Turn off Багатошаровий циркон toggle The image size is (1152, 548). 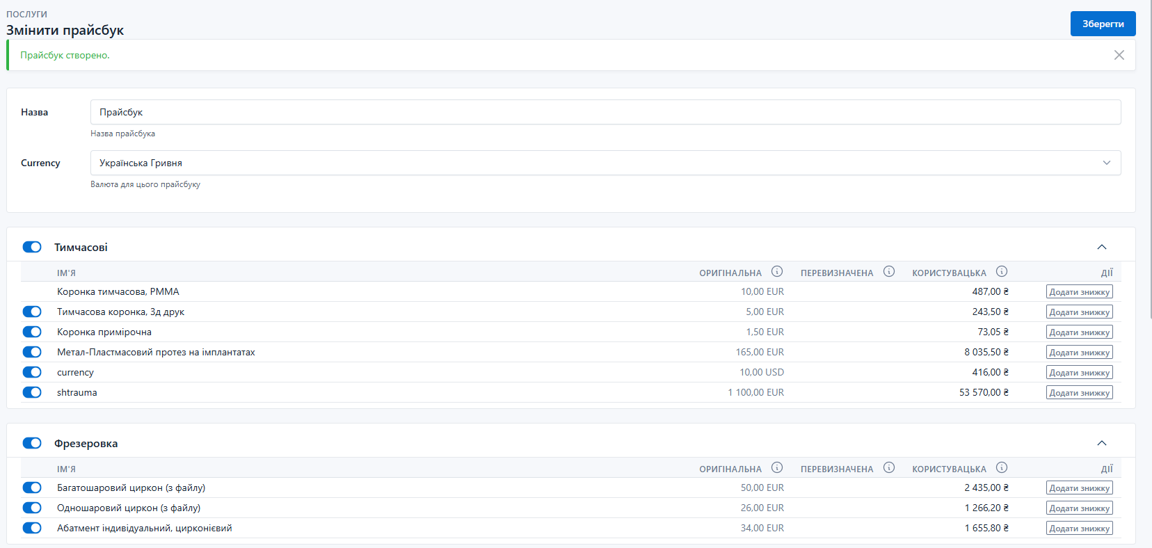32,487
